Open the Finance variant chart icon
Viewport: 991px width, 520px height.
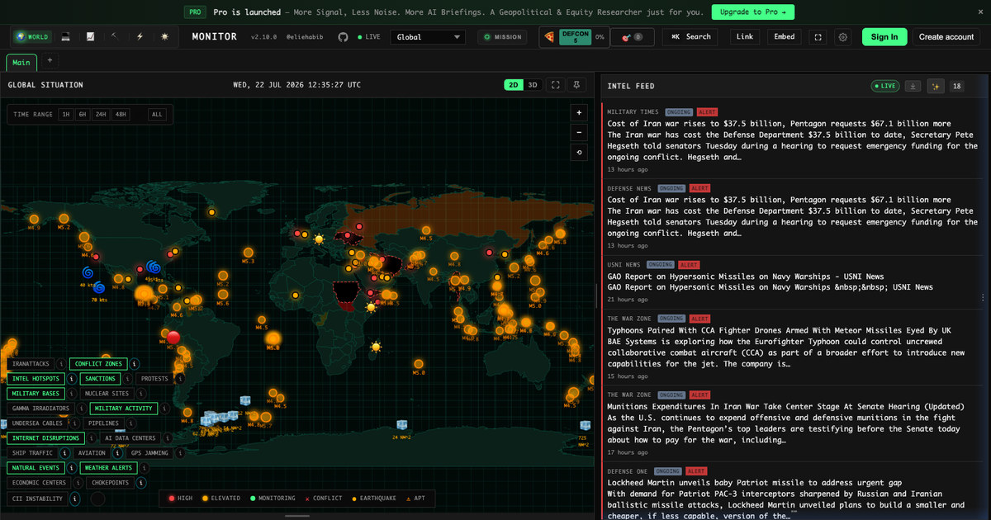point(90,37)
